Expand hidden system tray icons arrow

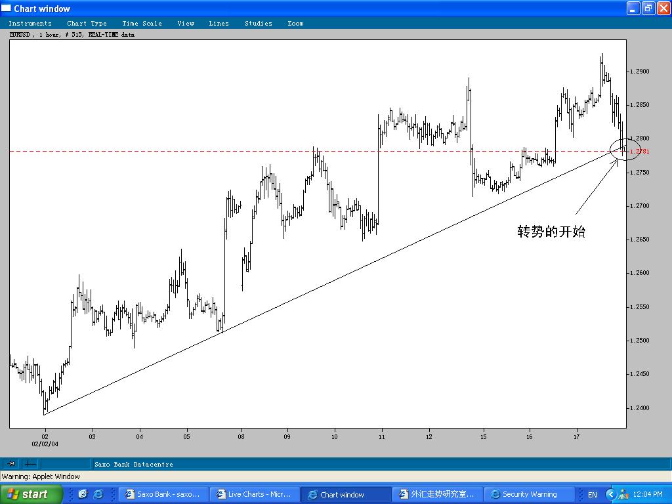click(610, 495)
